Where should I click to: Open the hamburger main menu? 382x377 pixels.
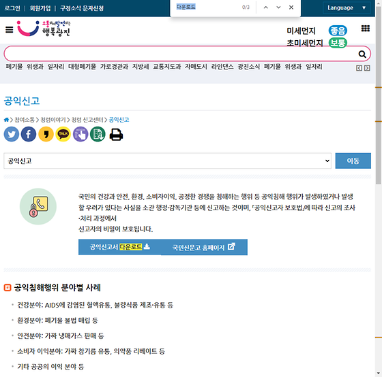click(x=10, y=30)
